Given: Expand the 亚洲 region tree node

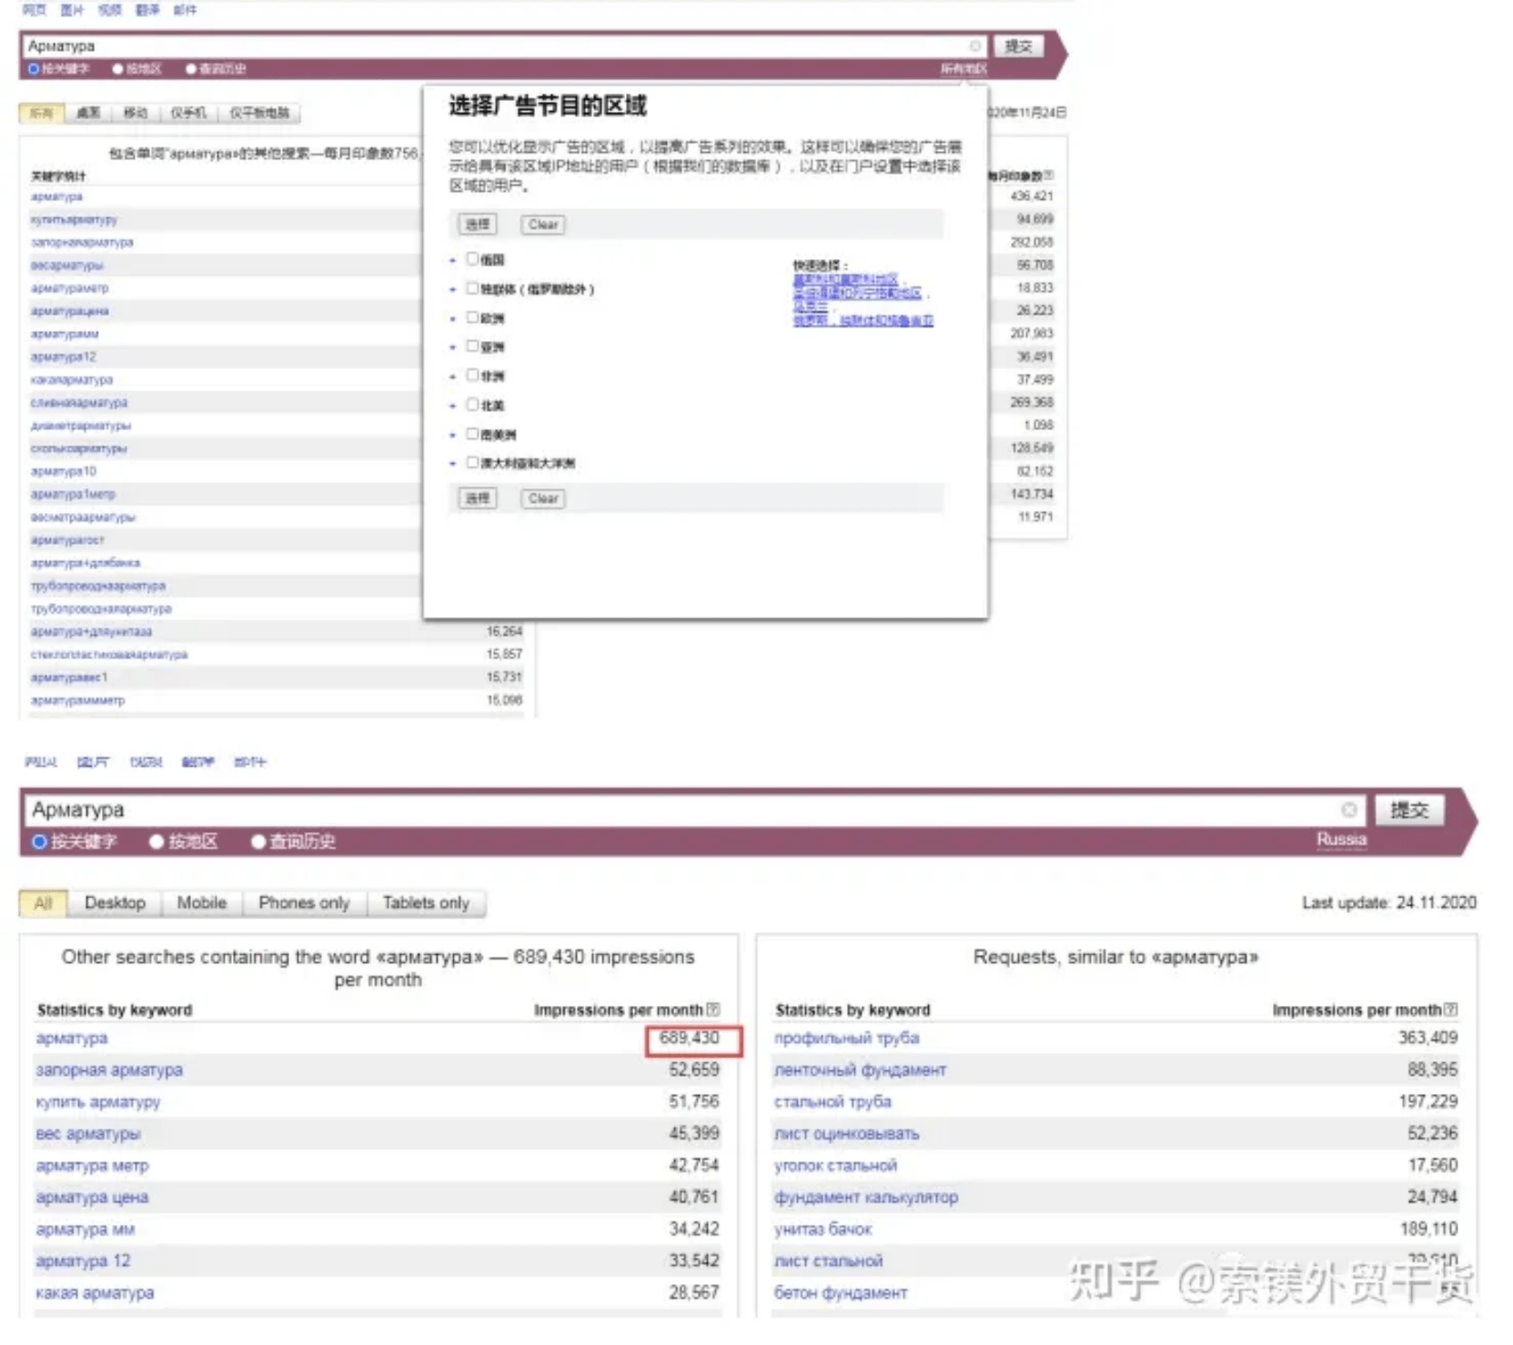Looking at the screenshot, I should pyautogui.click(x=453, y=347).
